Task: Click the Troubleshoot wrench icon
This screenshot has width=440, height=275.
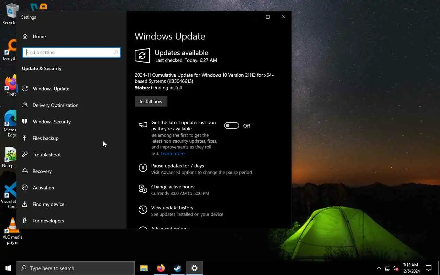Action: coord(25,155)
